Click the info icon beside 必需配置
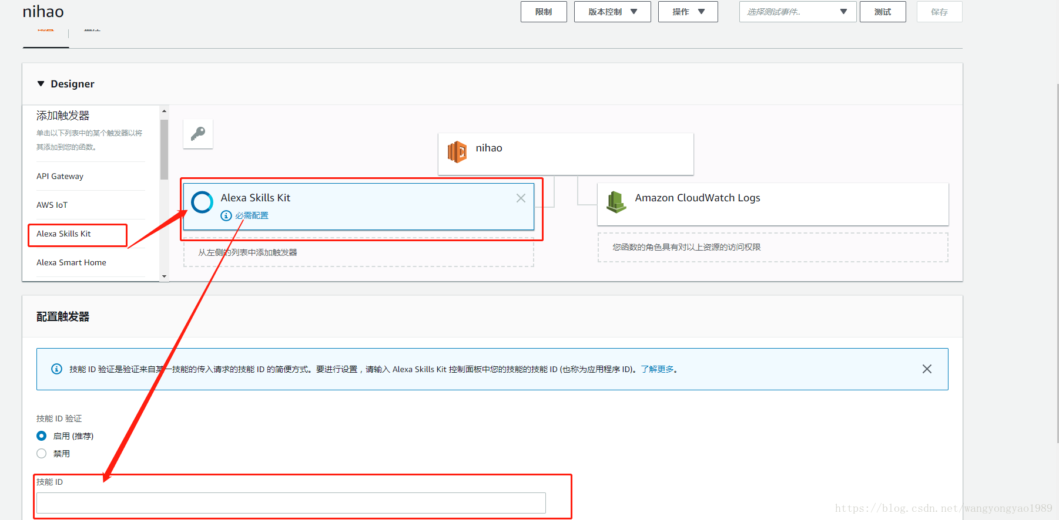The image size is (1059, 520). pyautogui.click(x=226, y=216)
